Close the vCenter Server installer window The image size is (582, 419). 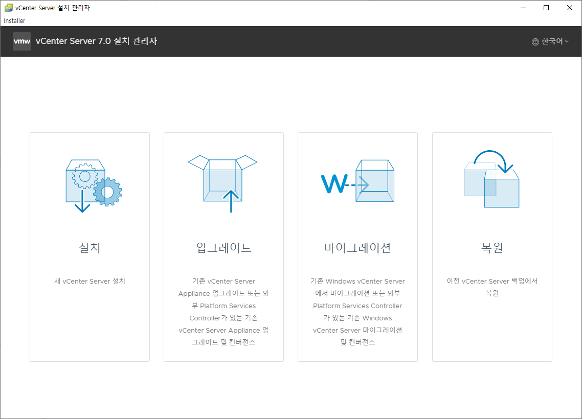point(569,8)
